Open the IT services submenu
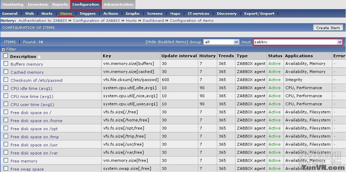This screenshot has width=346, height=172. pyautogui.click(x=198, y=13)
